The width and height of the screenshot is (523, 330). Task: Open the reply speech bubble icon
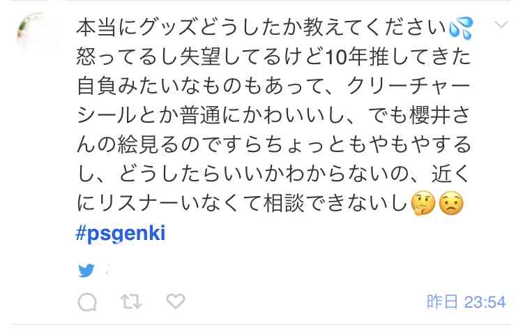tap(87, 302)
